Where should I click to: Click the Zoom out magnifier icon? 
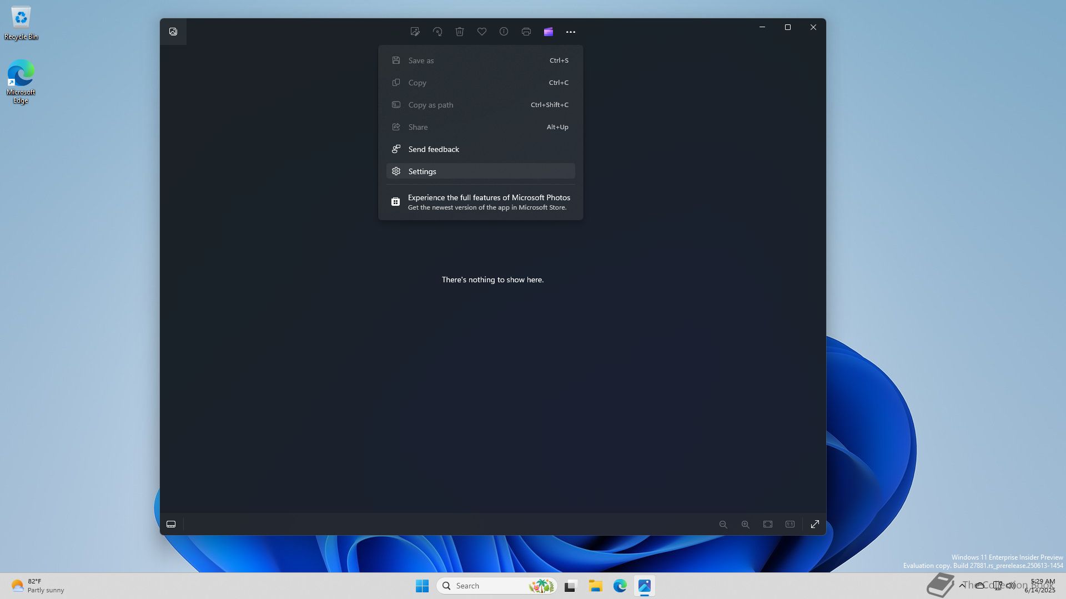723,524
